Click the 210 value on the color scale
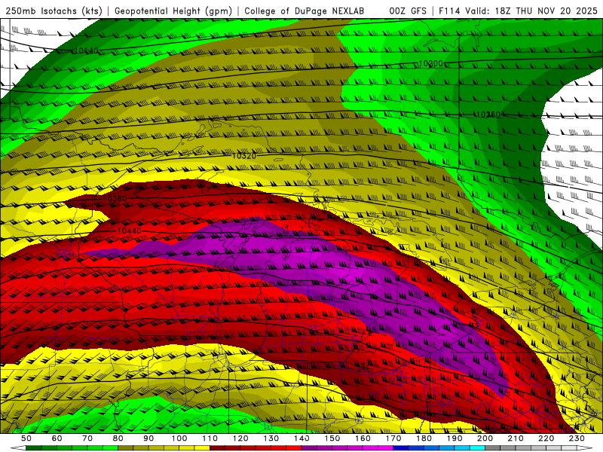Screen dimensions: 603x452 point(516,438)
